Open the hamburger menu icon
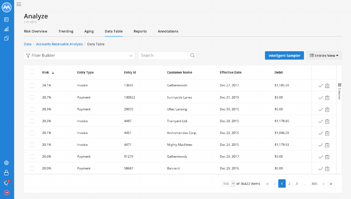The width and height of the screenshot is (351, 199). [x=19, y=4]
